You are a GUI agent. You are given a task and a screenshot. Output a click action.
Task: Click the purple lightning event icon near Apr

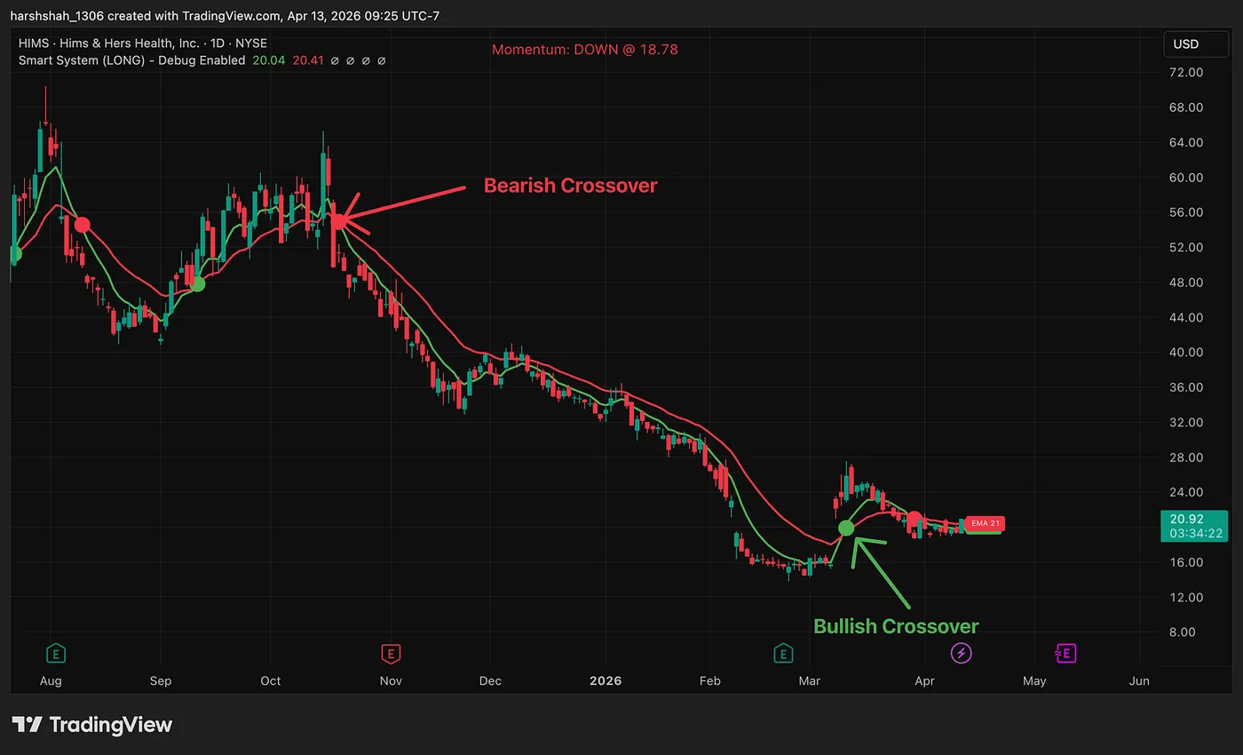click(x=961, y=654)
